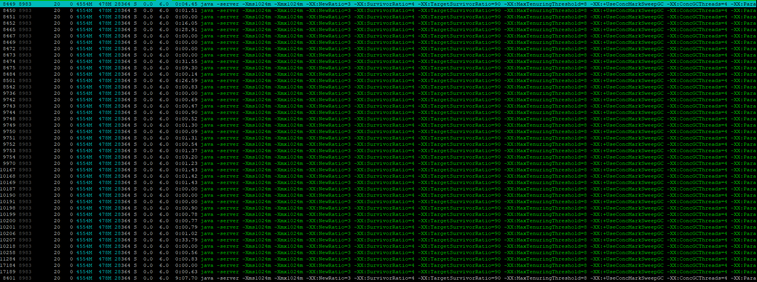Select process row with PID 8542
This screenshot has height=282, width=757.
coord(378,87)
